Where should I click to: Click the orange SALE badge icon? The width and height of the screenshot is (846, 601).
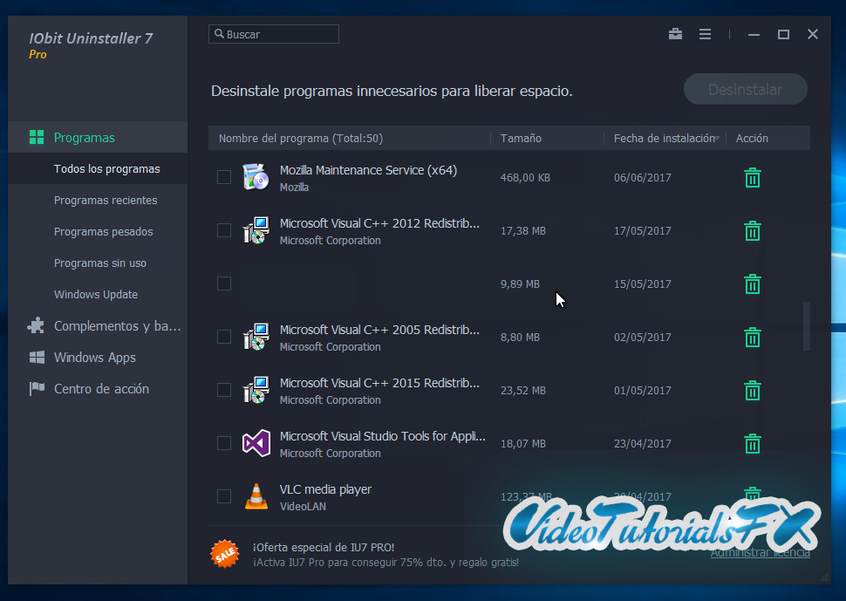(x=225, y=554)
